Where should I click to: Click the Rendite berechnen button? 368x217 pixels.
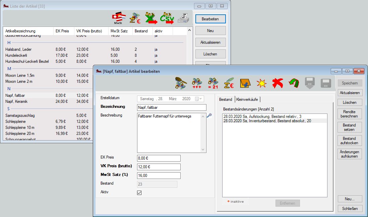pyautogui.click(x=349, y=114)
